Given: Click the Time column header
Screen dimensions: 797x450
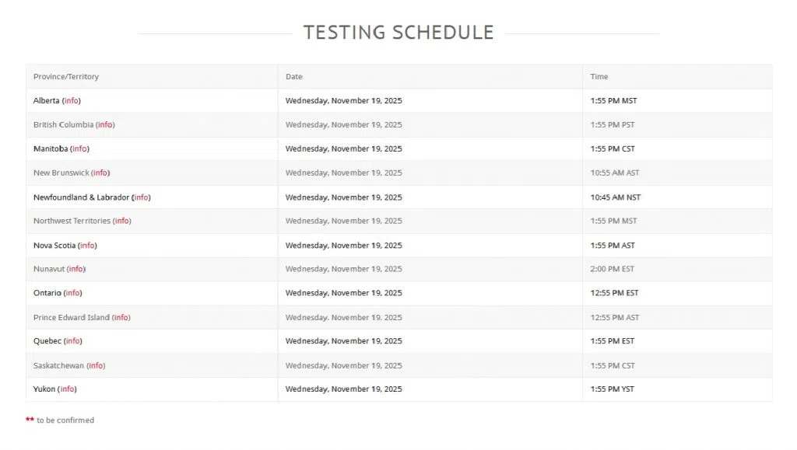Looking at the screenshot, I should coord(599,77).
